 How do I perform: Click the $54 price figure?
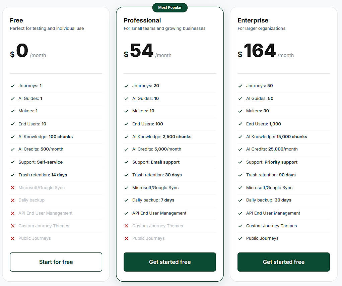pos(138,51)
